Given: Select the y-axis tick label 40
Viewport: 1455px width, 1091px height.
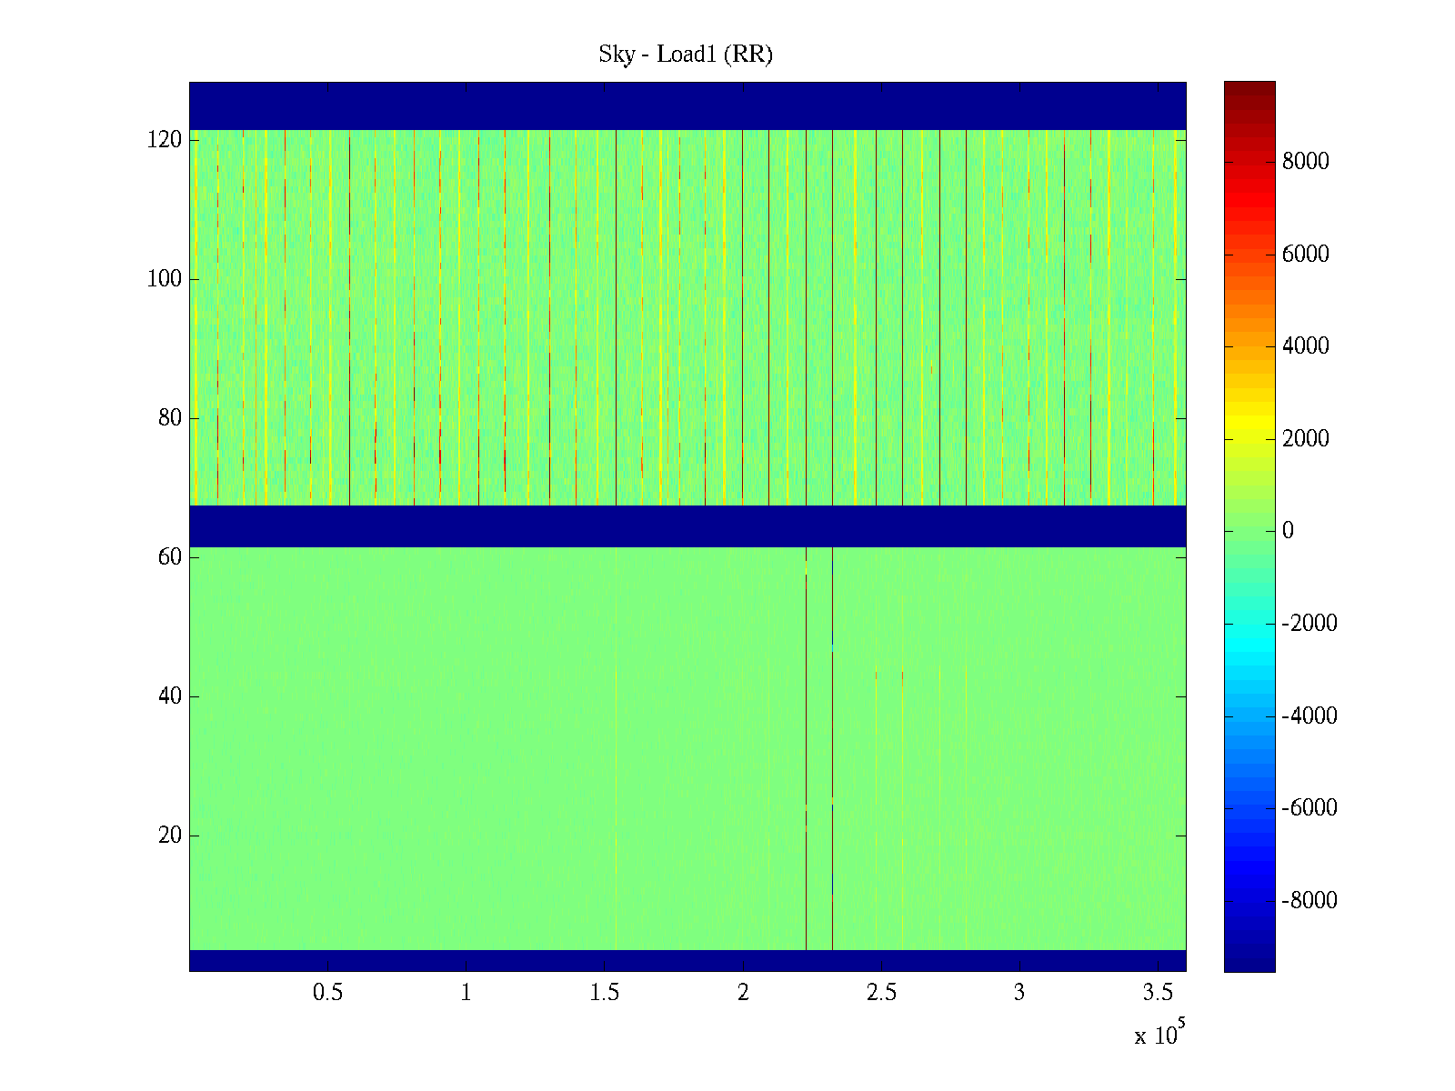Looking at the screenshot, I should (170, 696).
